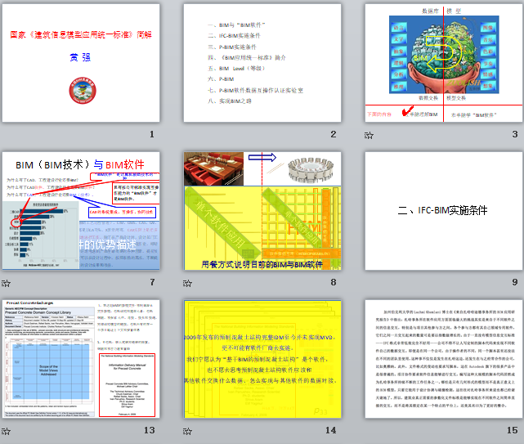Click animation star icon under slide 7
Image resolution: width=524 pixels, height=444 pixels.
[6, 284]
